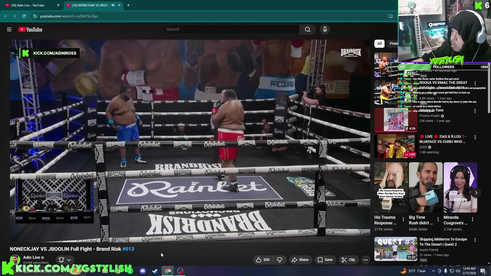Close the NONECKJAY VS JBOOLIN tab
Viewport: 491px width, 276px height.
(x=119, y=5)
